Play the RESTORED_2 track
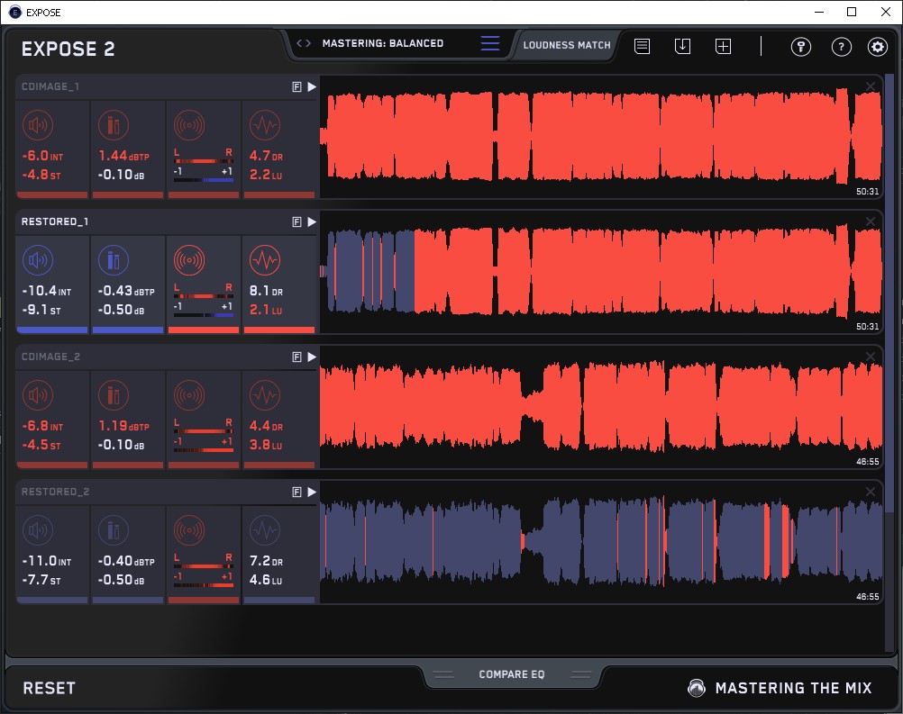 [x=312, y=492]
